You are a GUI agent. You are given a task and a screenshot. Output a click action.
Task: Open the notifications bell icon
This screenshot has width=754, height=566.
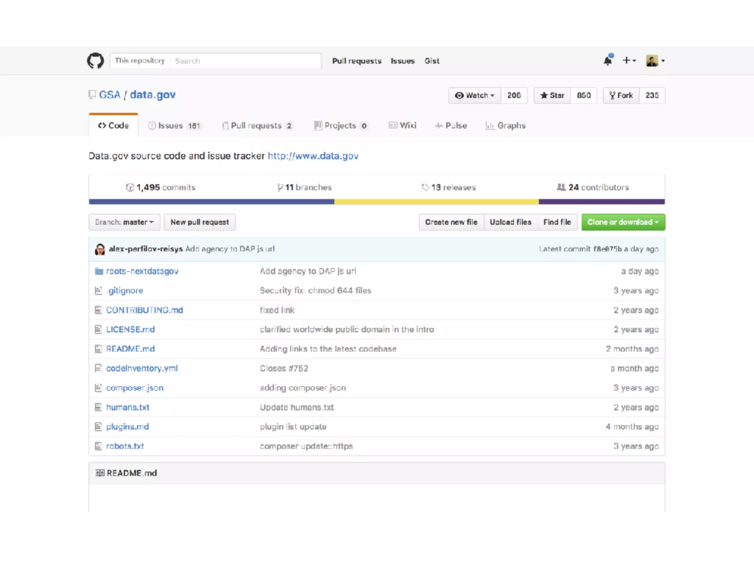coord(608,60)
